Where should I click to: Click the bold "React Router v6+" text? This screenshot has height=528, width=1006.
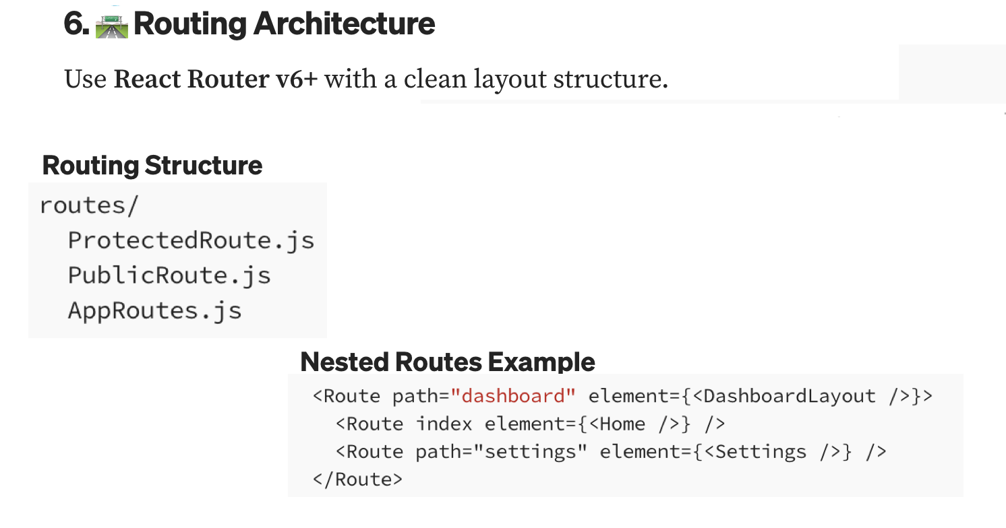(x=215, y=79)
